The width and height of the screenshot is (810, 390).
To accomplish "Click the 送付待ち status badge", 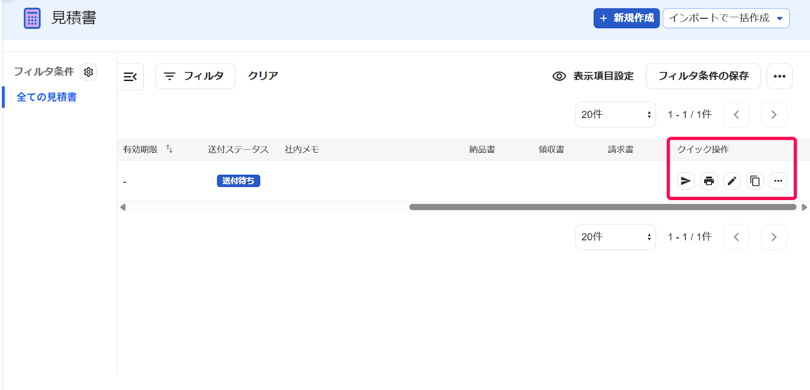I will 238,181.
